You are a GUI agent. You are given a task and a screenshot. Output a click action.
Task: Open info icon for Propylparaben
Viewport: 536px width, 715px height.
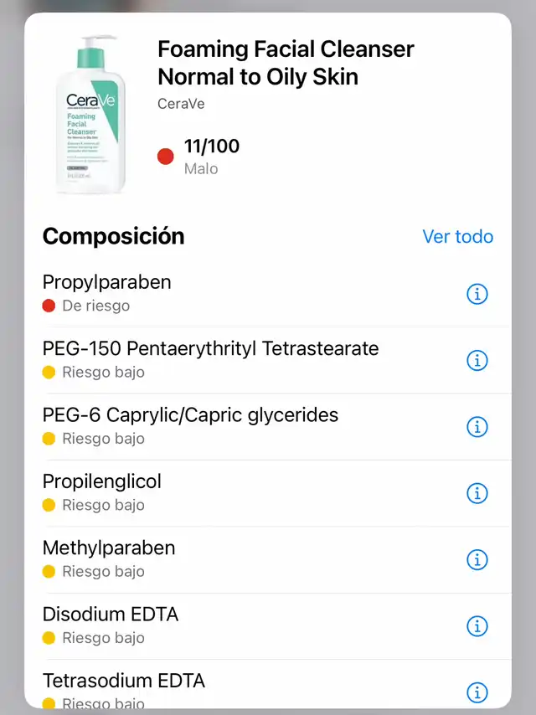477,294
